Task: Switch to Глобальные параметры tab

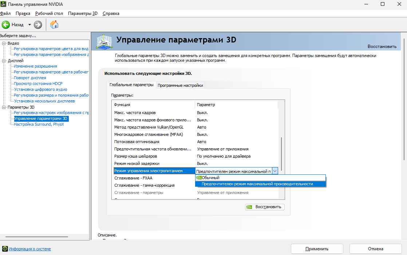Action: 131,85
